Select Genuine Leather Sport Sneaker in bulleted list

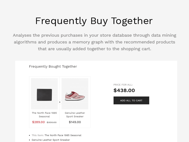[x=51, y=140]
